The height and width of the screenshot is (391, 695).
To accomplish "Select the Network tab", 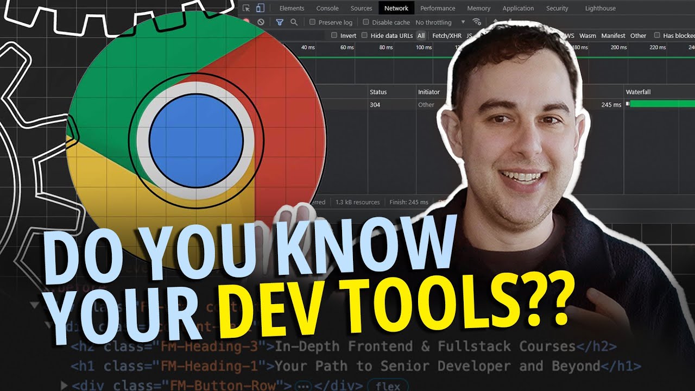I will point(396,8).
